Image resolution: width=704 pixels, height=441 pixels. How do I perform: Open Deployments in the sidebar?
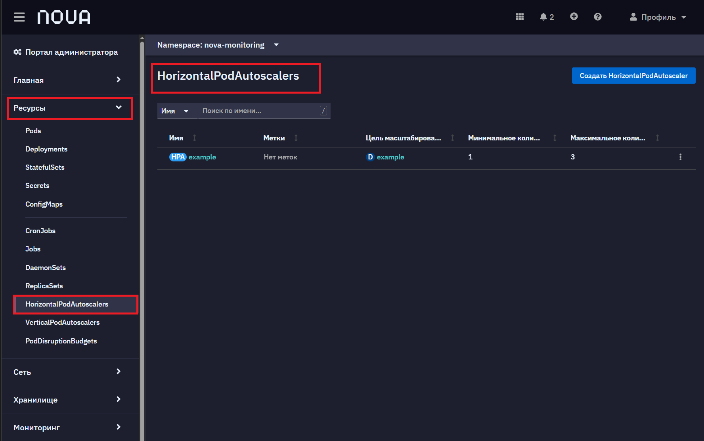click(46, 149)
